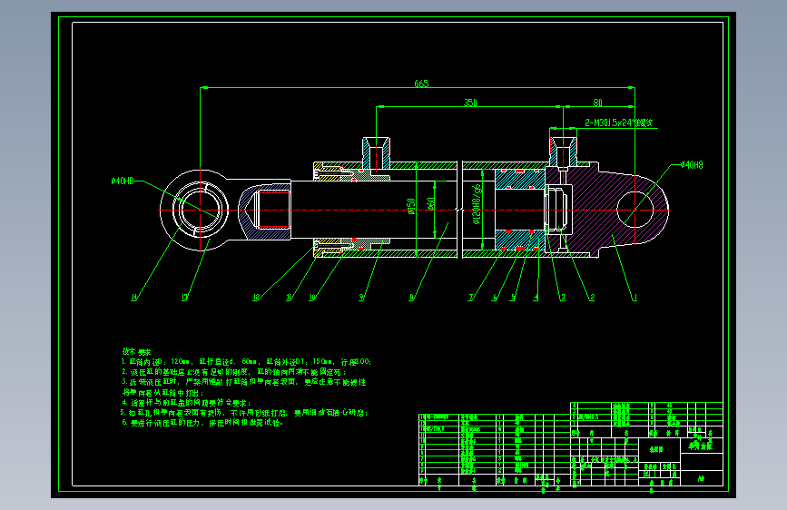Screen dimensions: 787x510
Task: Click part balloon number 4
Action: 536,298
